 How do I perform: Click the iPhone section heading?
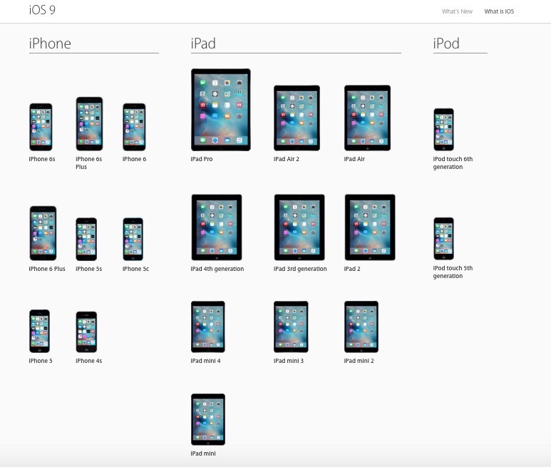pos(50,43)
